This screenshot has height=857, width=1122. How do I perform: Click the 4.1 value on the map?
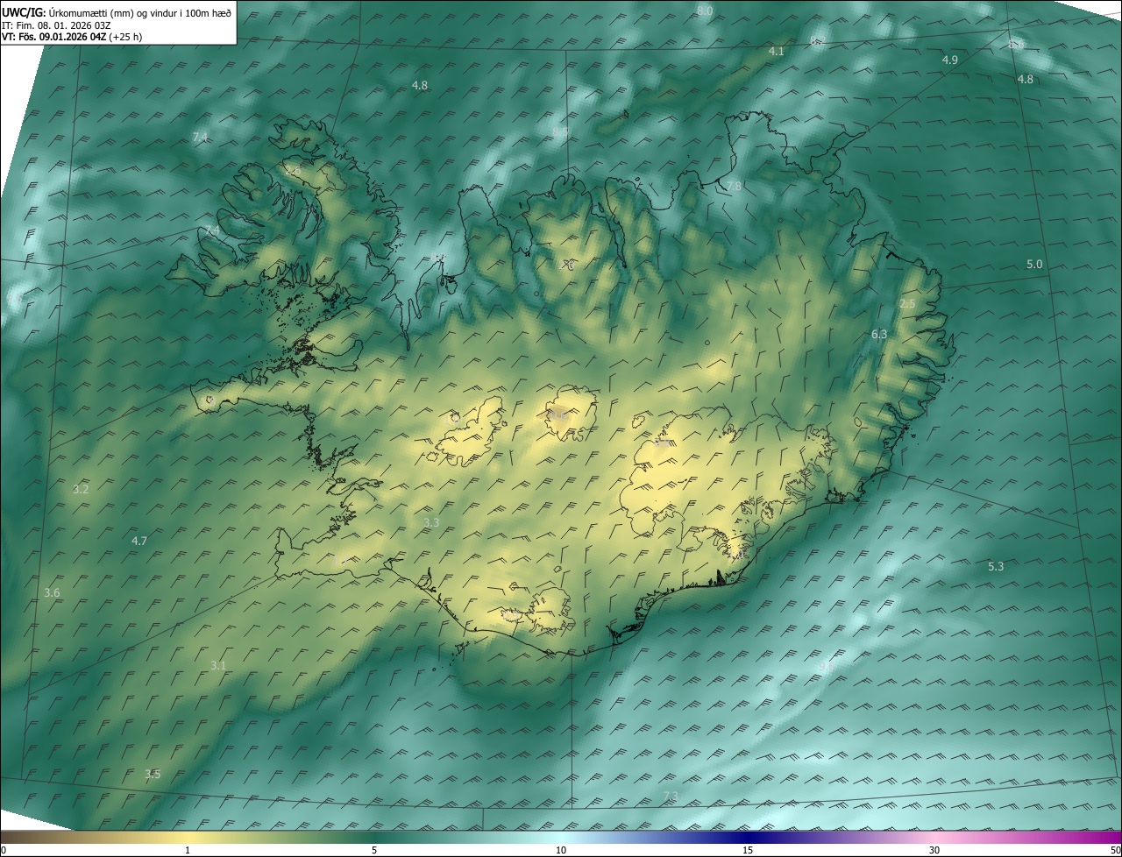(x=777, y=52)
